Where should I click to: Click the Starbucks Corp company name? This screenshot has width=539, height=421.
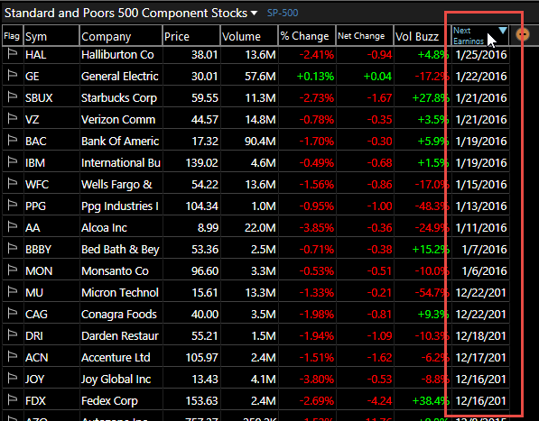119,97
